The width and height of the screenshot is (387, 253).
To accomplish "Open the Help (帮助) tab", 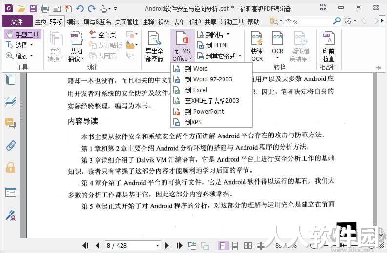I will tap(253, 22).
